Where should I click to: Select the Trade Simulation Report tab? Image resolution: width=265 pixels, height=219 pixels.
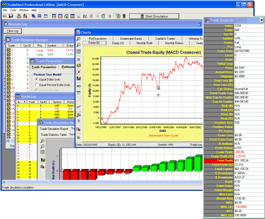coord(54,129)
